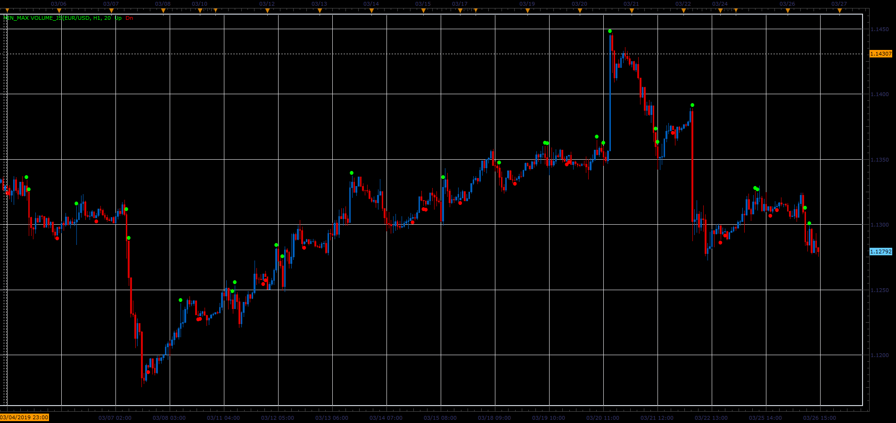Click the 03/17 date label on top axis

(460, 4)
